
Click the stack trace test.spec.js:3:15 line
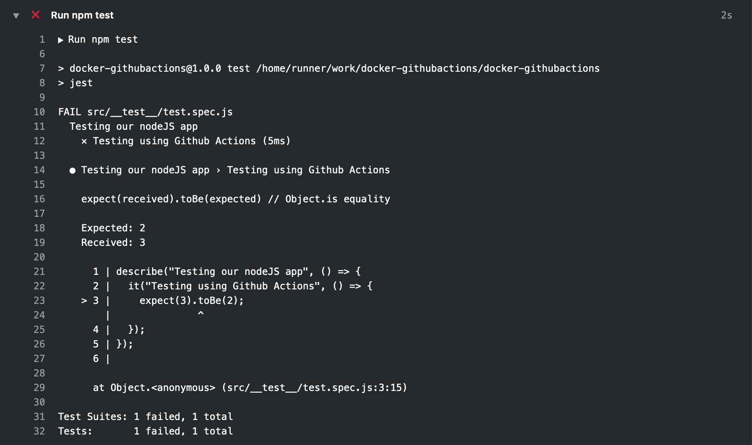[x=250, y=388]
